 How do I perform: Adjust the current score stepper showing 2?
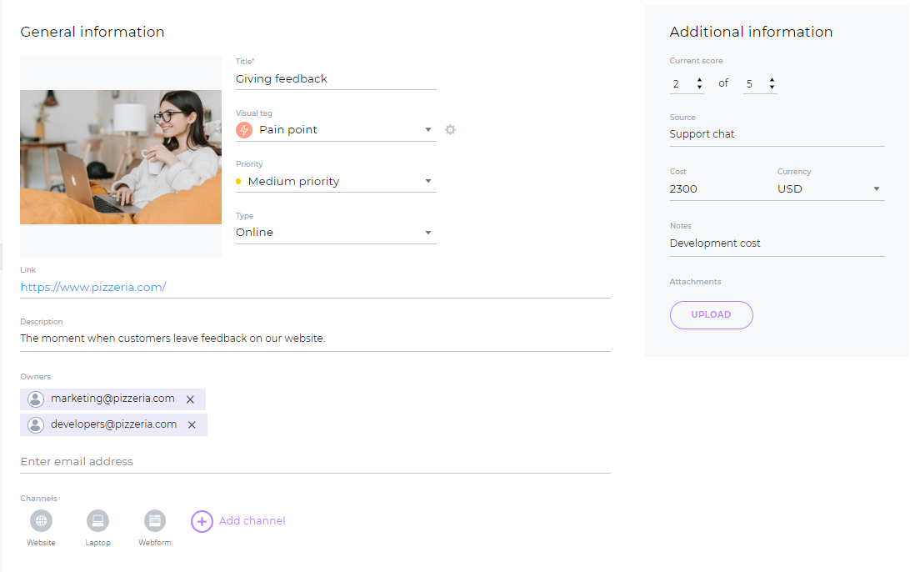pos(699,83)
